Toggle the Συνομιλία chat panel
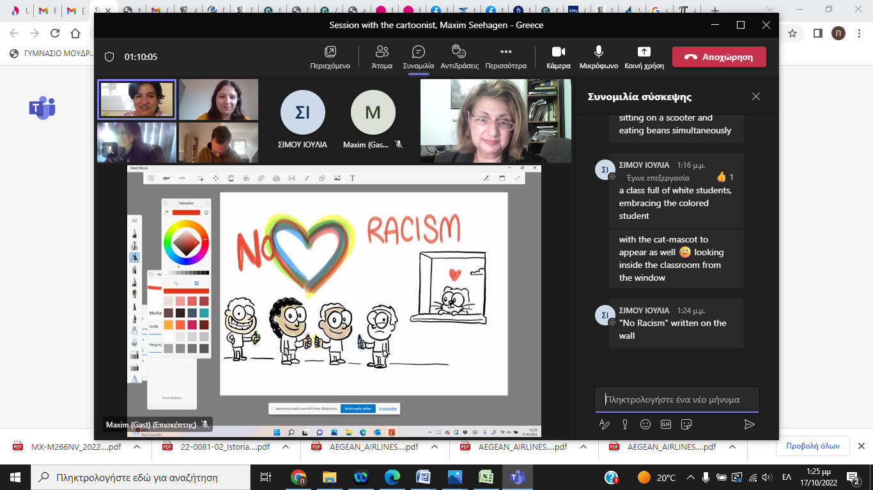 419,57
